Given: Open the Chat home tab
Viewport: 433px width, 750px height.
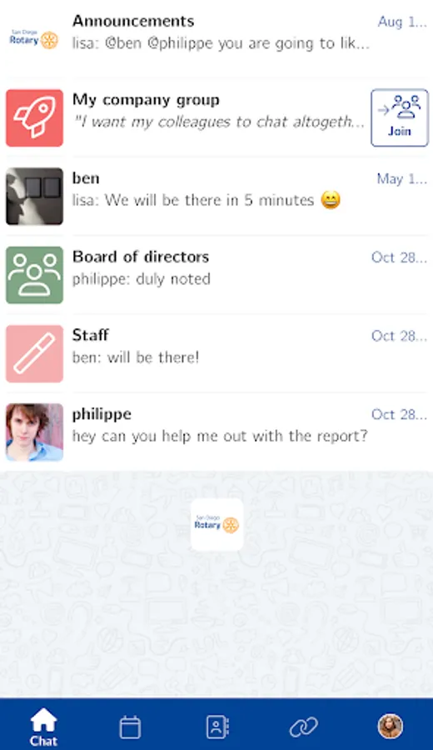Looking at the screenshot, I should (43, 727).
